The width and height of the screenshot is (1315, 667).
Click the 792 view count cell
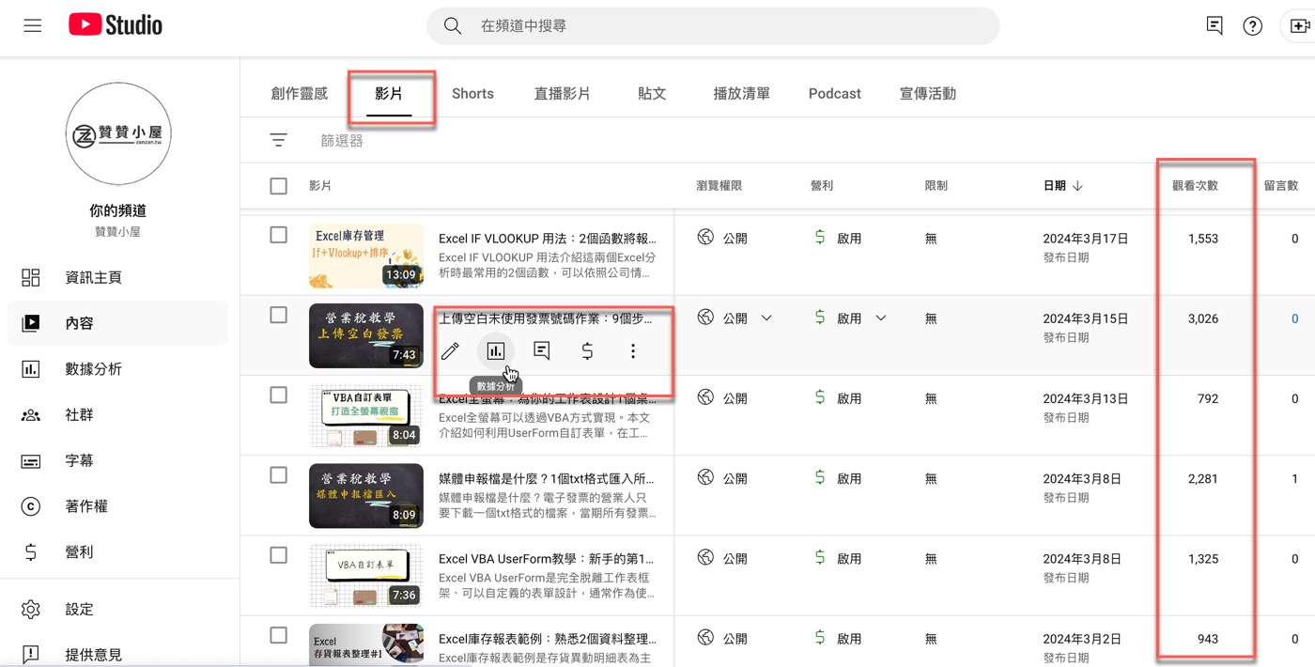[1208, 398]
